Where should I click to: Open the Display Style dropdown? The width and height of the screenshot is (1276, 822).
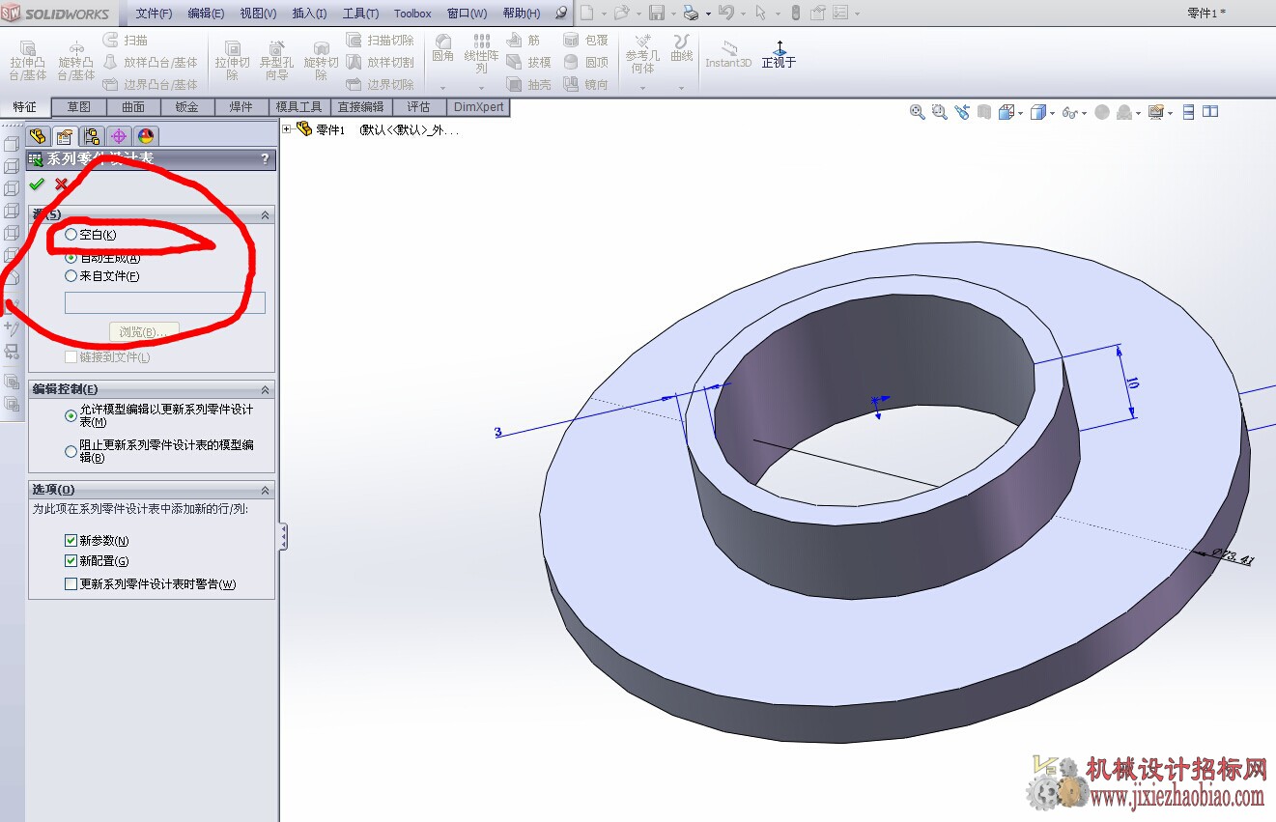click(1052, 113)
